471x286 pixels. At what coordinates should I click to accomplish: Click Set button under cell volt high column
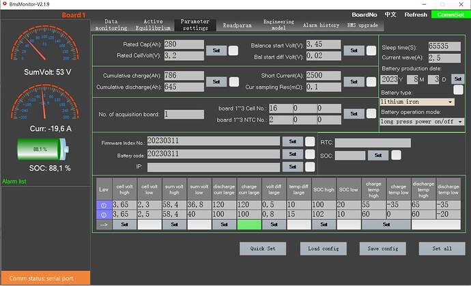click(124, 225)
